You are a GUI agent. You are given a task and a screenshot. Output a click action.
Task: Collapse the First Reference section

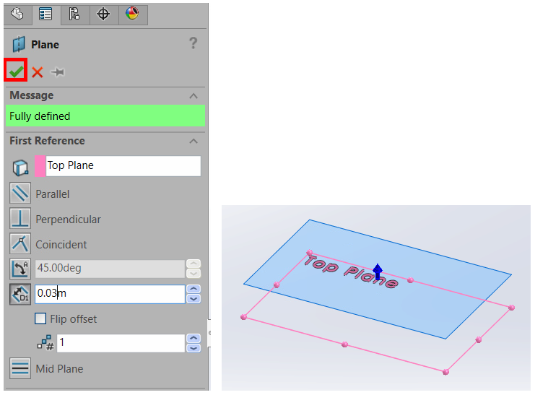click(193, 141)
